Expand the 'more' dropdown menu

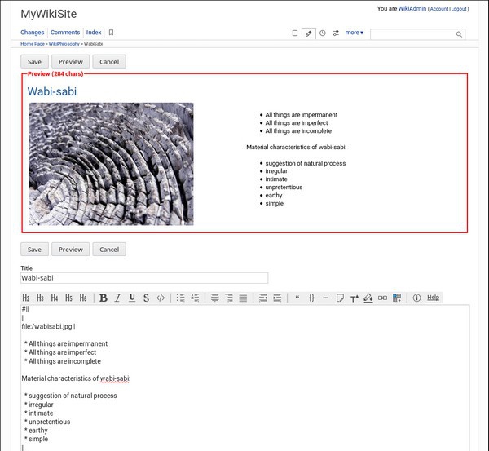point(354,33)
